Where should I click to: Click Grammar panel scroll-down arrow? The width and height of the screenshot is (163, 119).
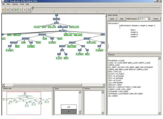pos(159,113)
